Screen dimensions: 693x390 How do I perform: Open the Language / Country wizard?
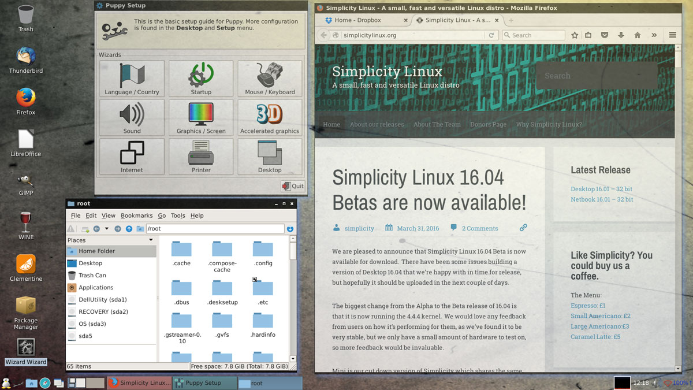coord(132,79)
